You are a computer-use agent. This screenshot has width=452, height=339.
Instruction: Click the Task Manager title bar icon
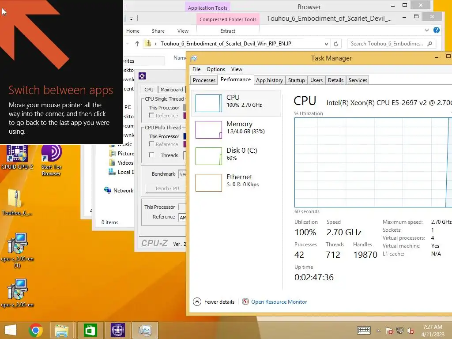pyautogui.click(x=194, y=59)
